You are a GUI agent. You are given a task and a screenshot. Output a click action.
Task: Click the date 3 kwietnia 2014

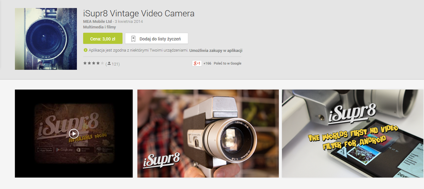click(x=129, y=22)
